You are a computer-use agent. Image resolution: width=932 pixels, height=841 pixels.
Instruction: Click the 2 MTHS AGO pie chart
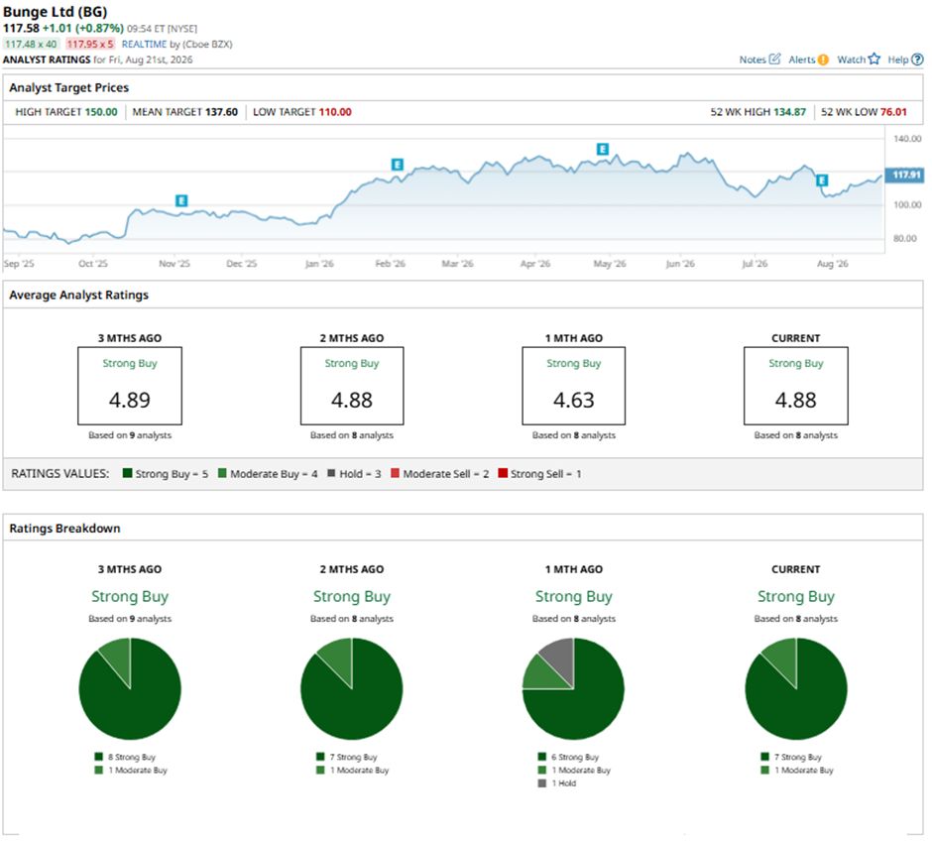tap(352, 689)
